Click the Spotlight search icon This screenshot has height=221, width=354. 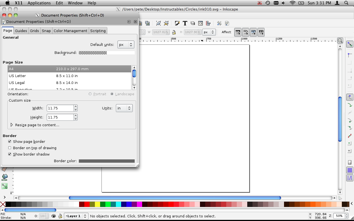(x=347, y=3)
